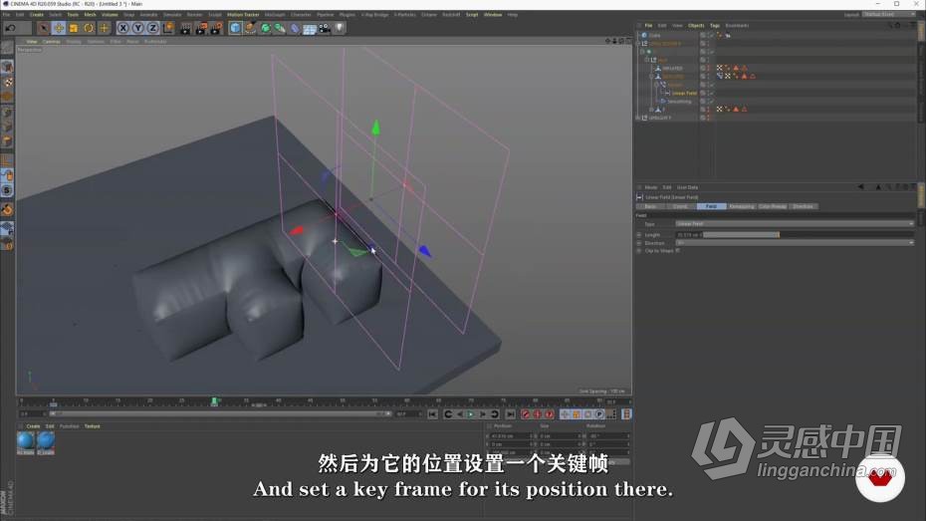926x521 pixels.
Task: Toggle X axis lock
Action: (x=122, y=28)
